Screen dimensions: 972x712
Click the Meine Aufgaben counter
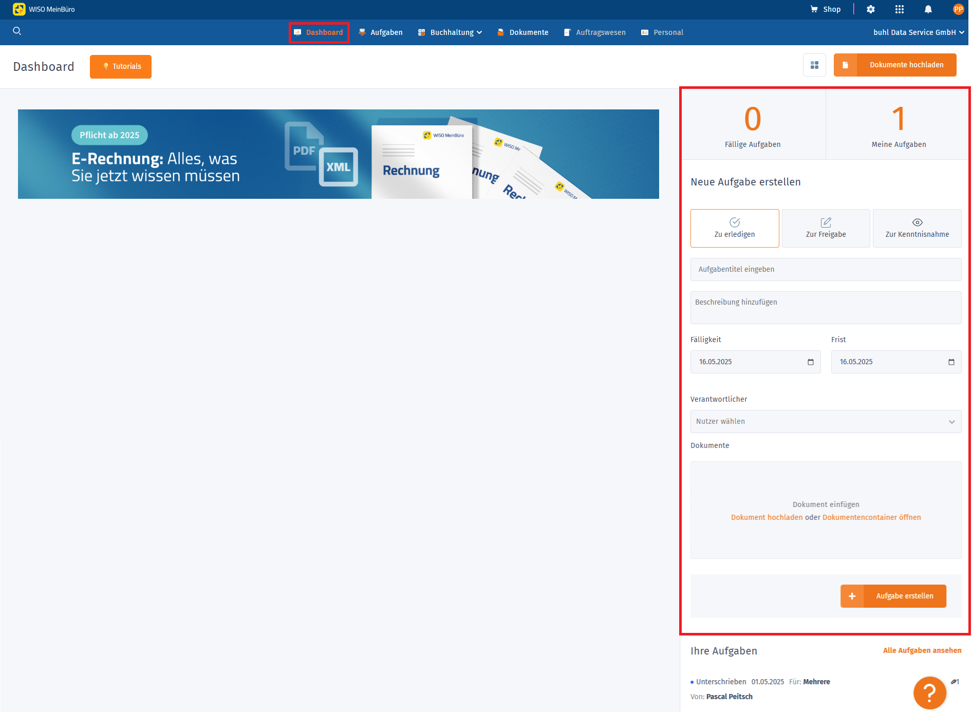click(899, 125)
